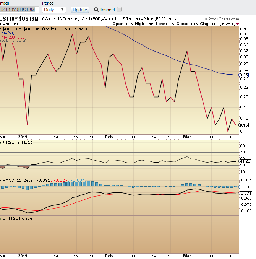Viewport: 256px width, 259px height.
Task: Click the Close 0.15 readout
Action: pyautogui.click(x=187, y=24)
